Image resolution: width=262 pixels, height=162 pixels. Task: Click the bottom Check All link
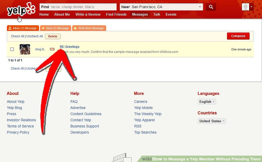[17, 68]
